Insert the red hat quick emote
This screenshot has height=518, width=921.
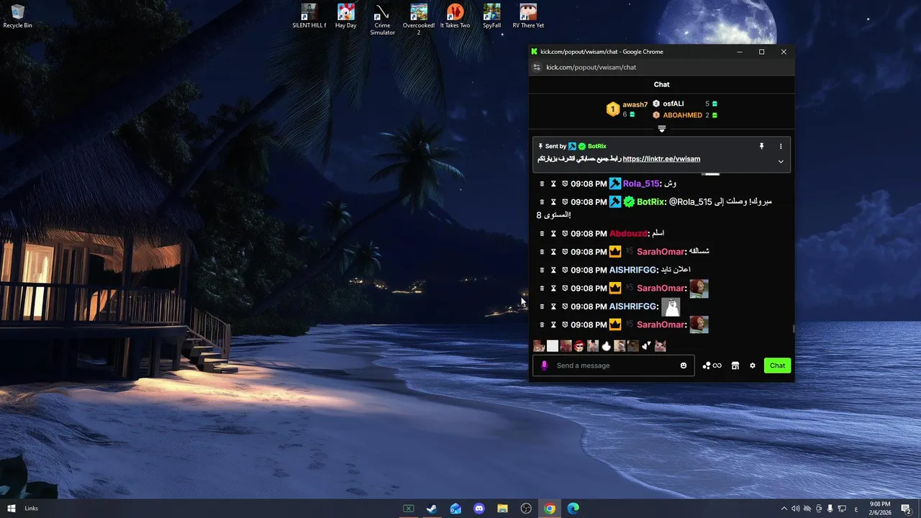point(579,346)
